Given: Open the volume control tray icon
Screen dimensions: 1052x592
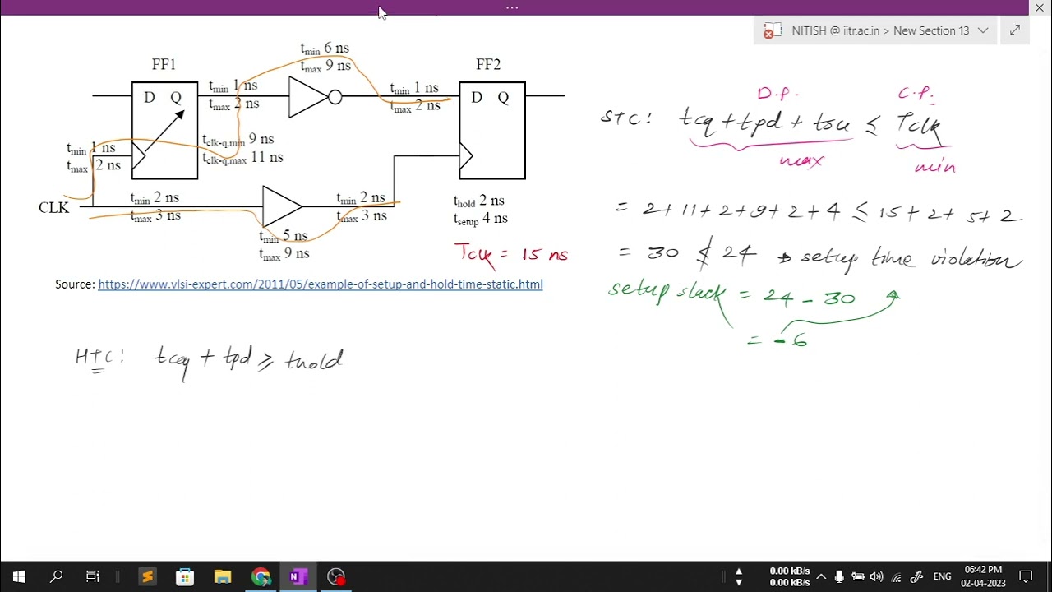Looking at the screenshot, I should point(876,576).
